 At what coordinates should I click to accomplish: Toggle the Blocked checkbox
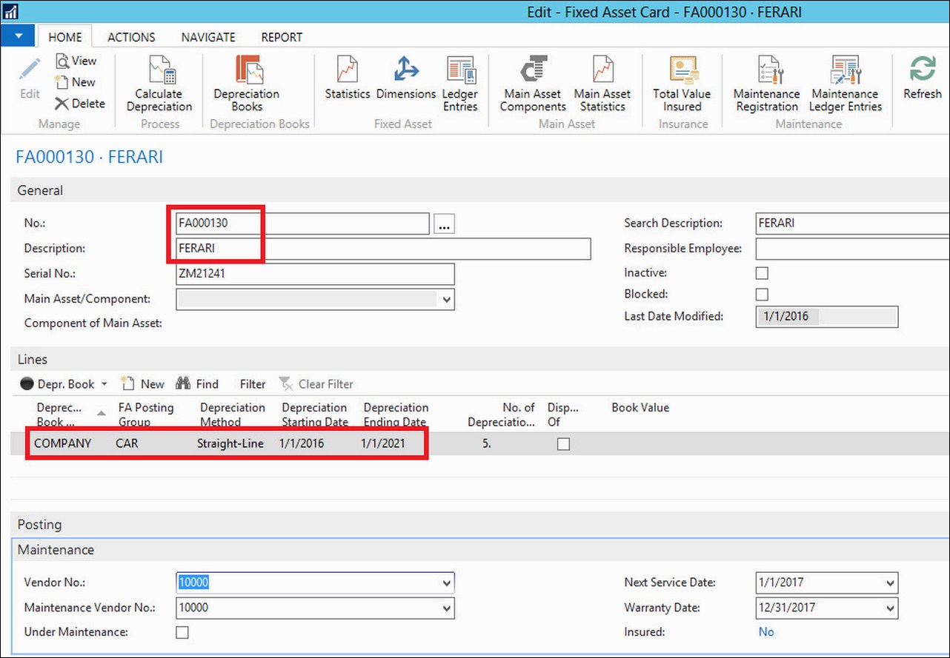click(762, 294)
